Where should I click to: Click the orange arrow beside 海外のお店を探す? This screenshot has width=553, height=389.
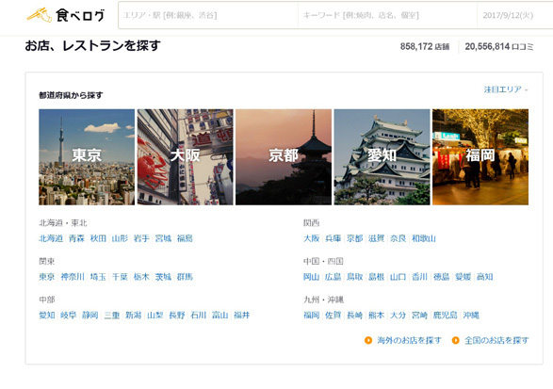(x=367, y=340)
